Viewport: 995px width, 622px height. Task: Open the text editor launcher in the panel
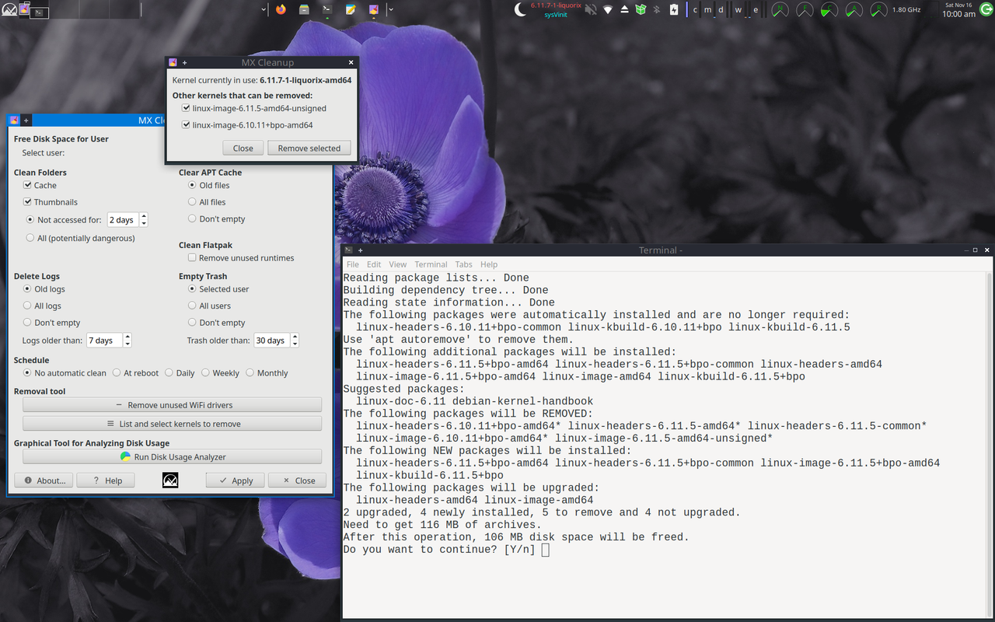[x=350, y=9]
